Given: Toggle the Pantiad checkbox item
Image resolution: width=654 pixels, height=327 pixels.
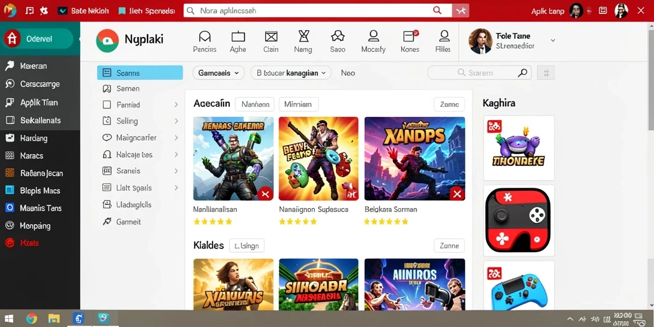Looking at the screenshot, I should [107, 105].
